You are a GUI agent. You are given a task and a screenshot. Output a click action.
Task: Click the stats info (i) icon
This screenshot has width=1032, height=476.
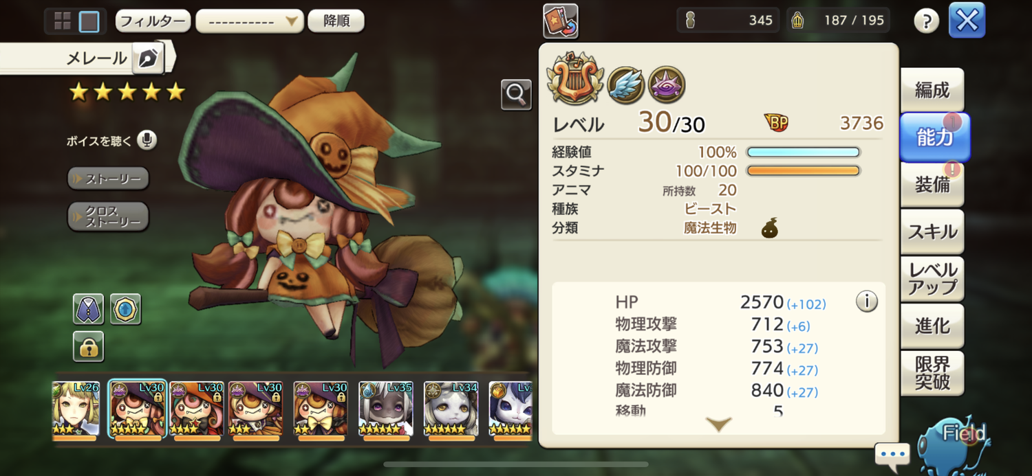866,301
